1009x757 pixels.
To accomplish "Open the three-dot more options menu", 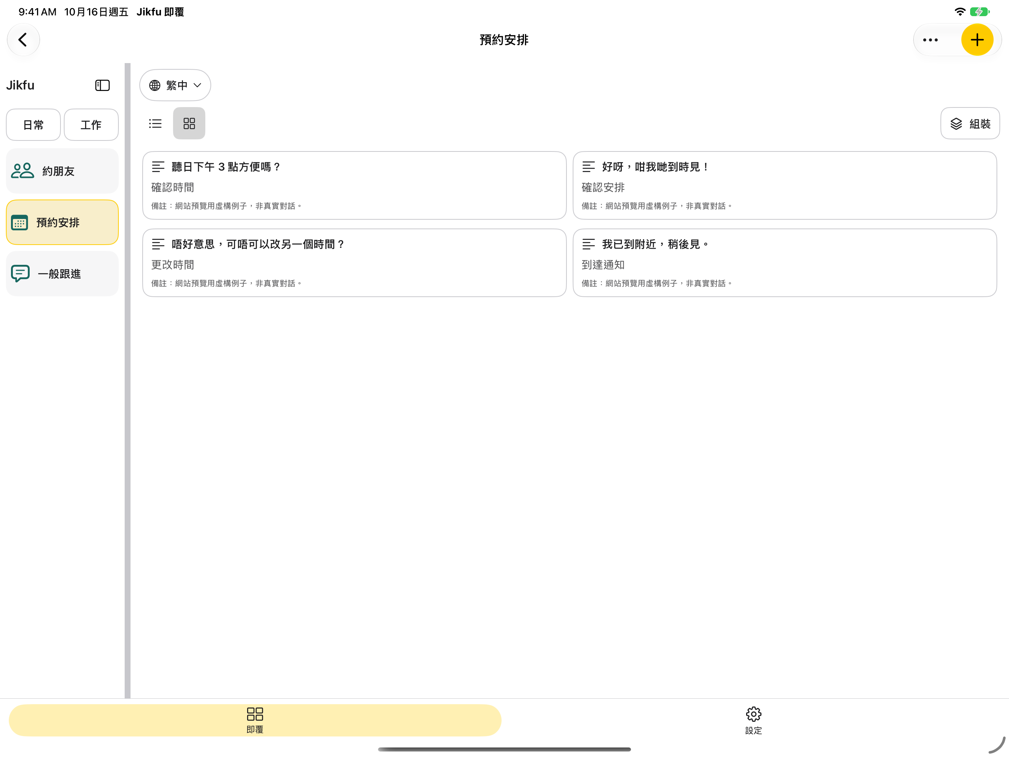I will [930, 40].
